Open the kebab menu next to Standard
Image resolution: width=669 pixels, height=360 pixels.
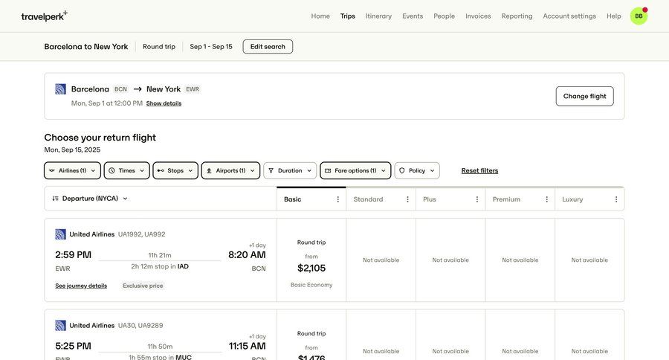coord(407,199)
